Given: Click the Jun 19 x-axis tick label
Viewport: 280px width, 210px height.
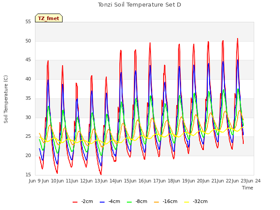Looking at the screenshot, I should (181, 181).
